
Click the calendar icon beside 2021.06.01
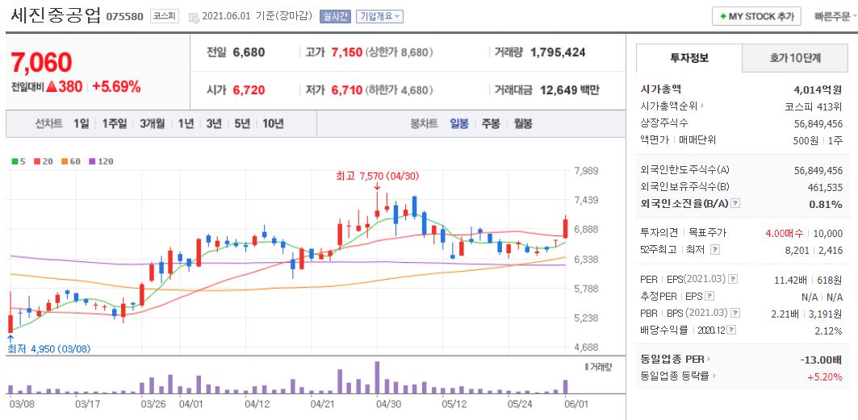point(193,17)
